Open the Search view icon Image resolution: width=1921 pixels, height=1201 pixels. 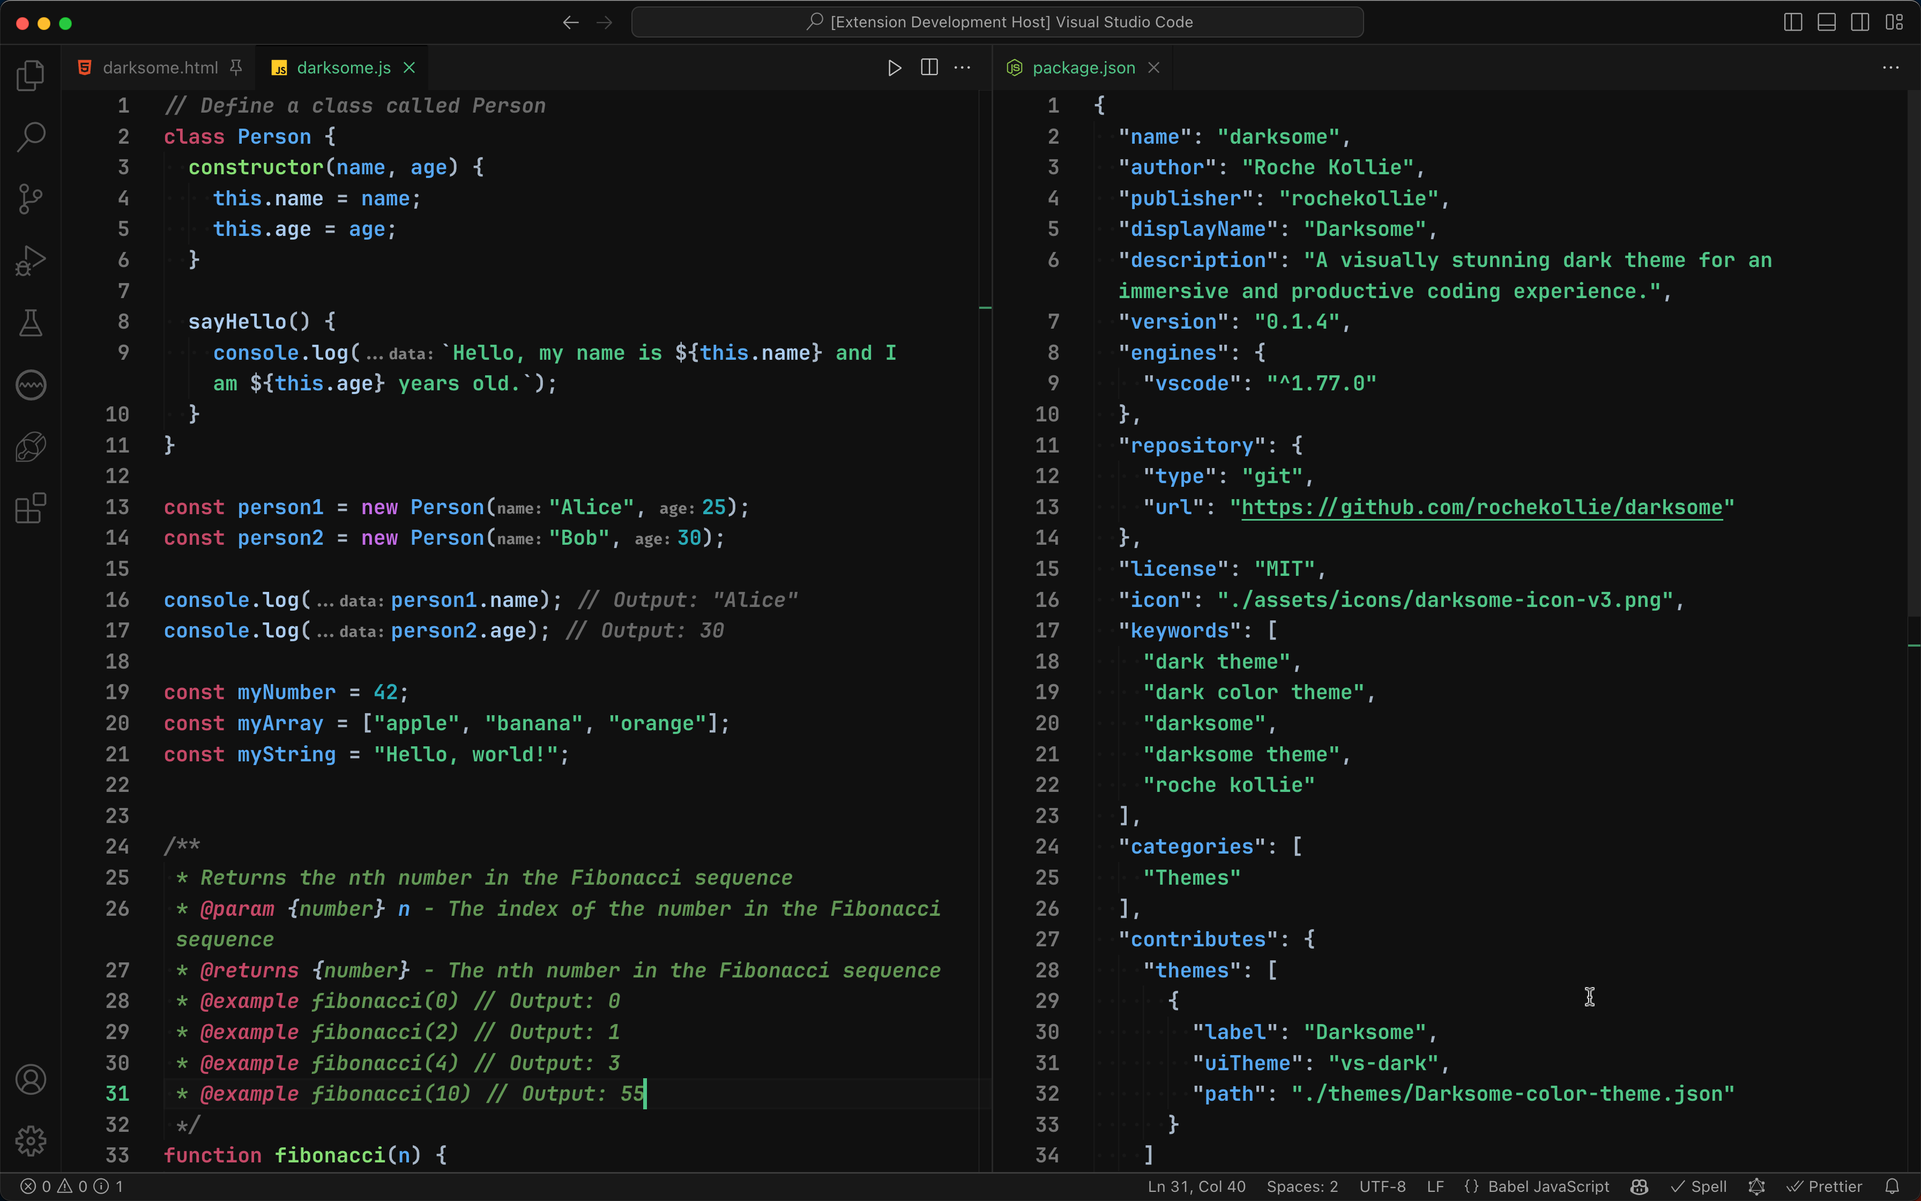[30, 137]
